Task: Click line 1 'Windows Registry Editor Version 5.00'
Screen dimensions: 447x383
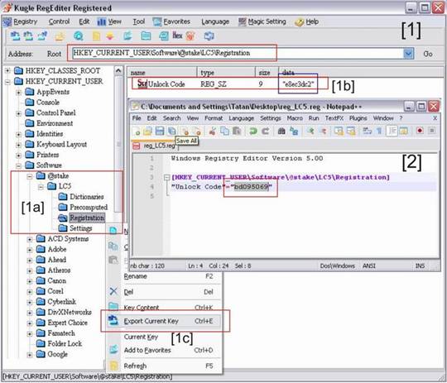Action: [247, 159]
